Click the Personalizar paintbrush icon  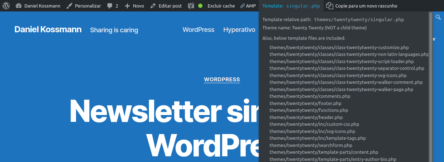pos(70,6)
